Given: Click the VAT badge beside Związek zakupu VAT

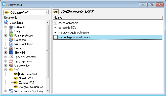Looking at the screenshot, I should [16, 87].
